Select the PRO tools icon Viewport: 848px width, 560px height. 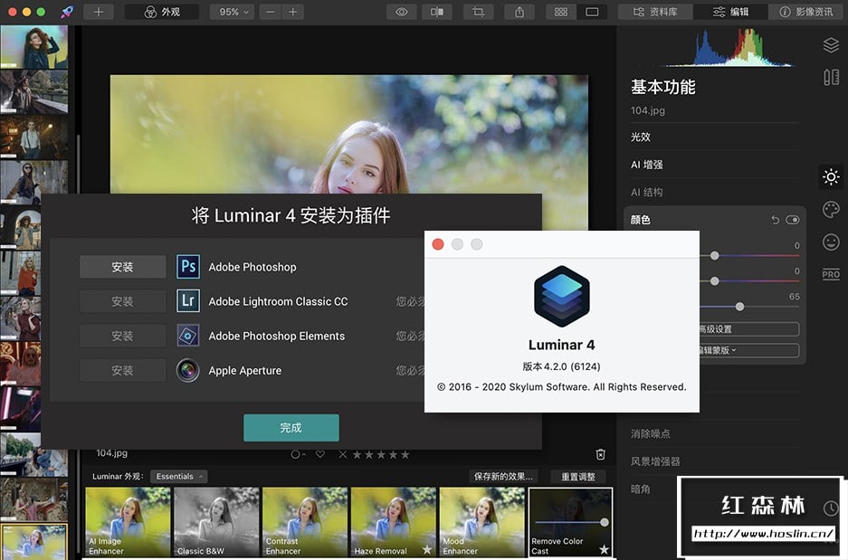(x=831, y=274)
